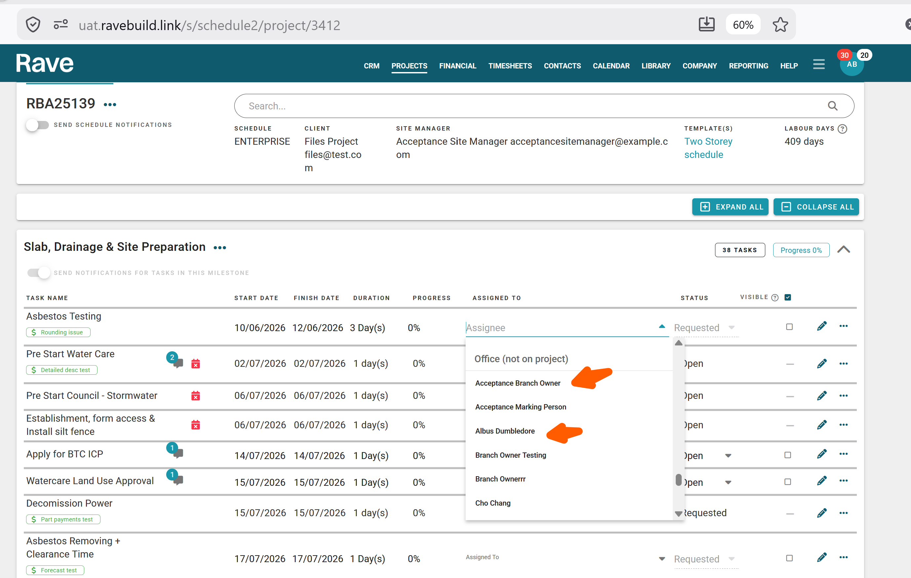Open milestone options dots beside Slab, Drainage heading

pos(220,248)
